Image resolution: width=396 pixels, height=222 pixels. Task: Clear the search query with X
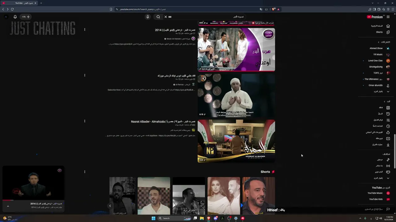[x=166, y=17]
